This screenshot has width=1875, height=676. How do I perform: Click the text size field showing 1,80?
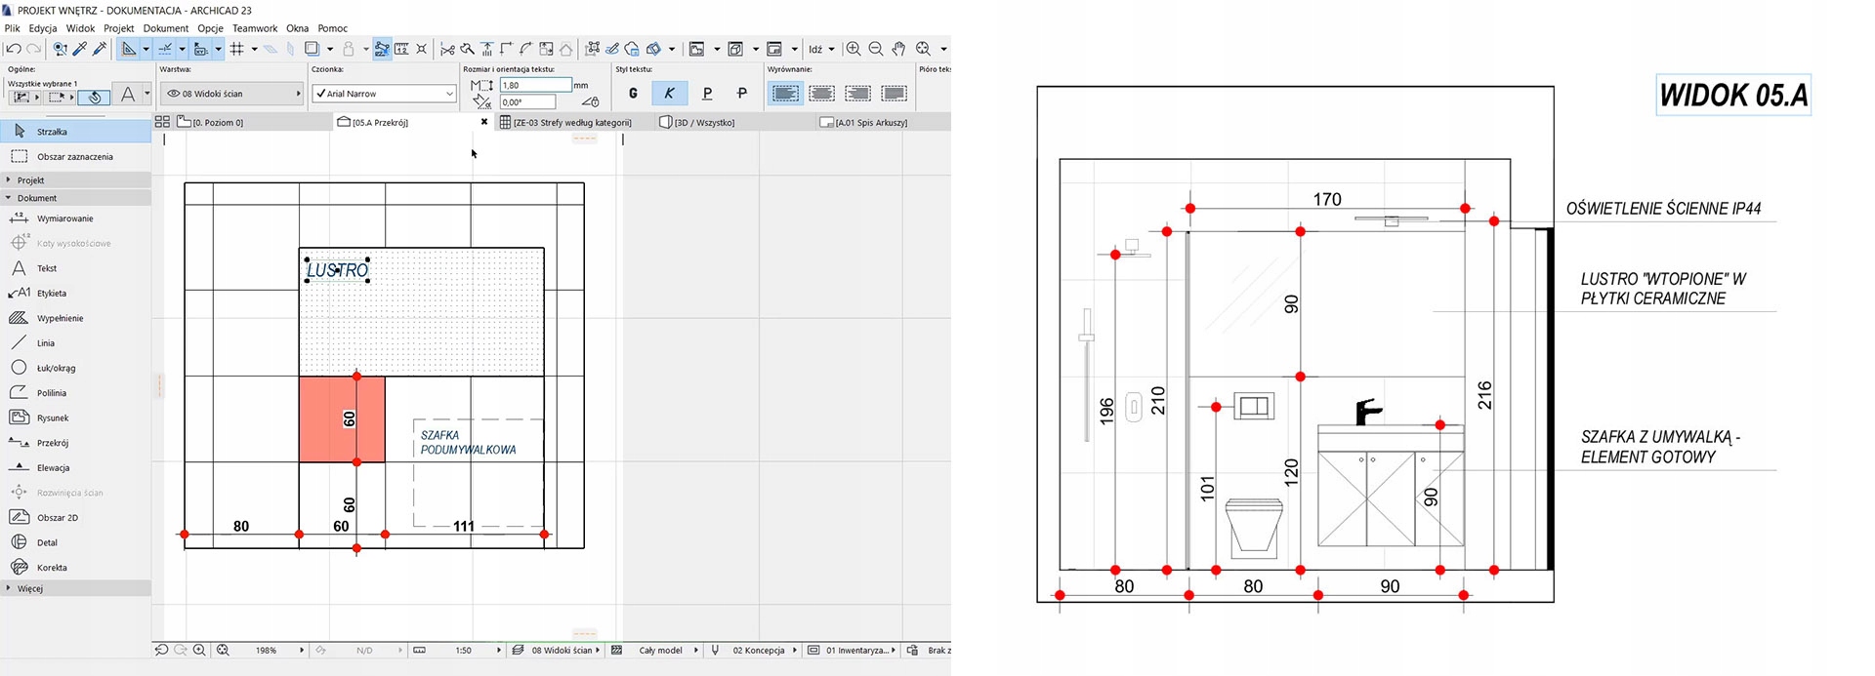point(534,86)
